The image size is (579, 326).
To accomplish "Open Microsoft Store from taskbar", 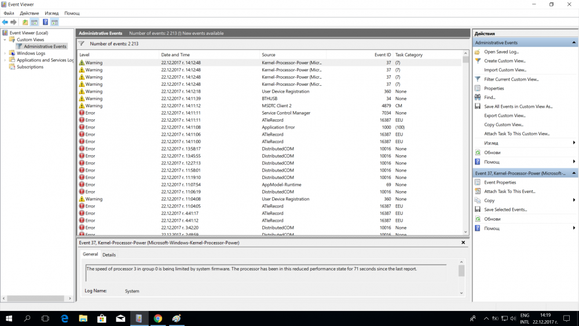I will click(x=102, y=318).
